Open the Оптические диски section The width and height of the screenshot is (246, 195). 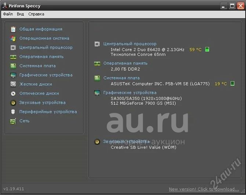(x=39, y=94)
